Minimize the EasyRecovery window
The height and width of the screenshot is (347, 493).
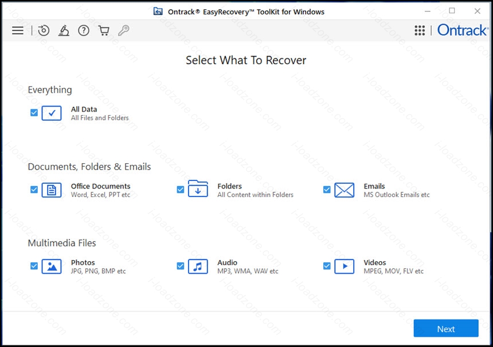(427, 11)
